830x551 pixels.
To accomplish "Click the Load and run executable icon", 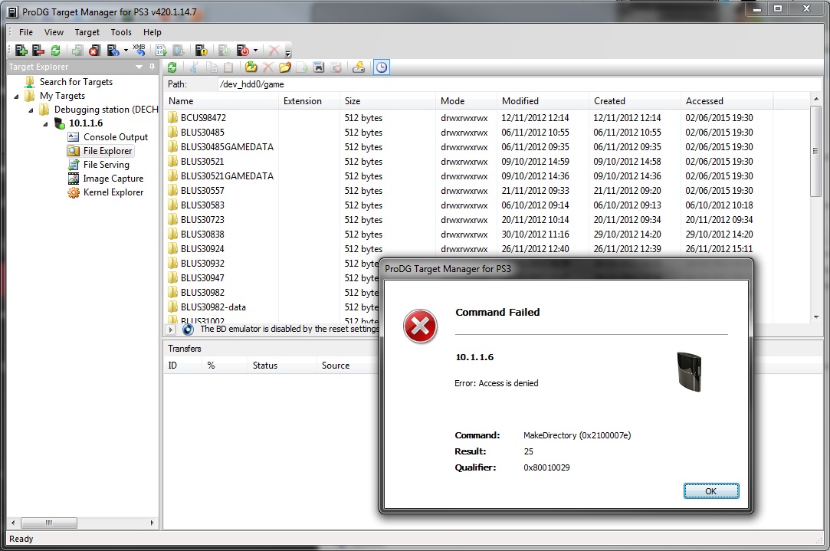I will point(161,51).
